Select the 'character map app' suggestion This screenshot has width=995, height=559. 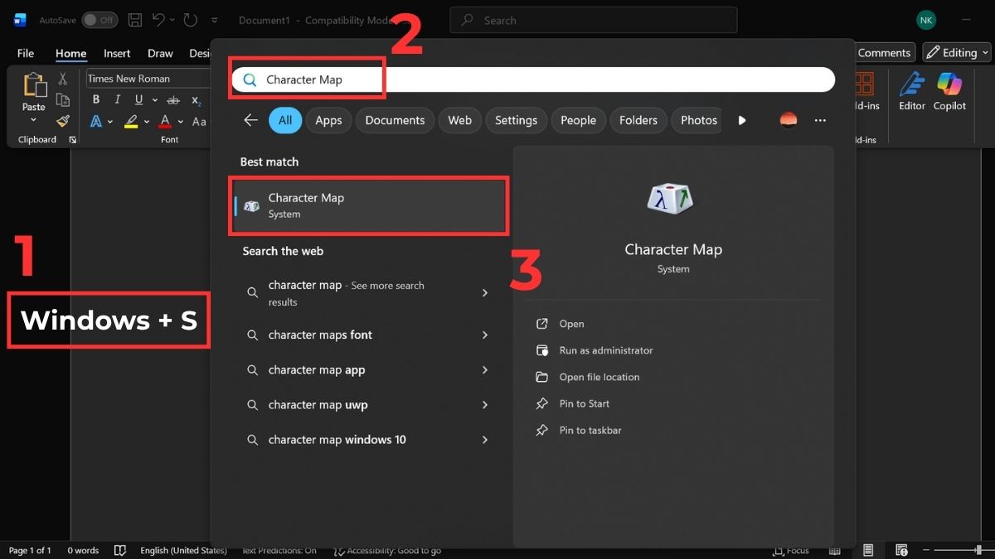(x=369, y=370)
